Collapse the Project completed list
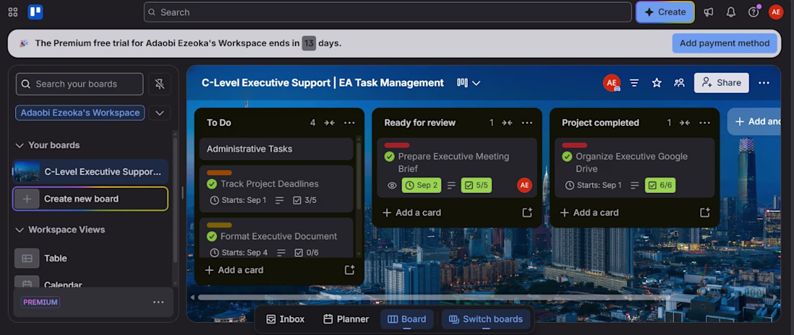The image size is (794, 335). coord(685,122)
